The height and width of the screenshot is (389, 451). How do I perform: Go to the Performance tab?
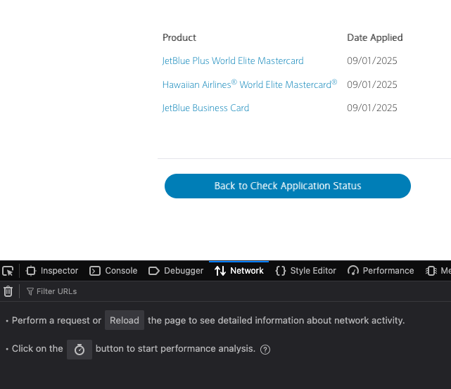pos(381,271)
